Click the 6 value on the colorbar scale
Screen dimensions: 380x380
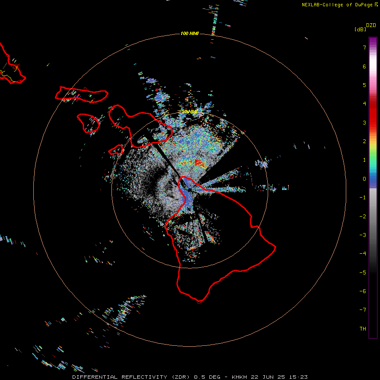364,66
